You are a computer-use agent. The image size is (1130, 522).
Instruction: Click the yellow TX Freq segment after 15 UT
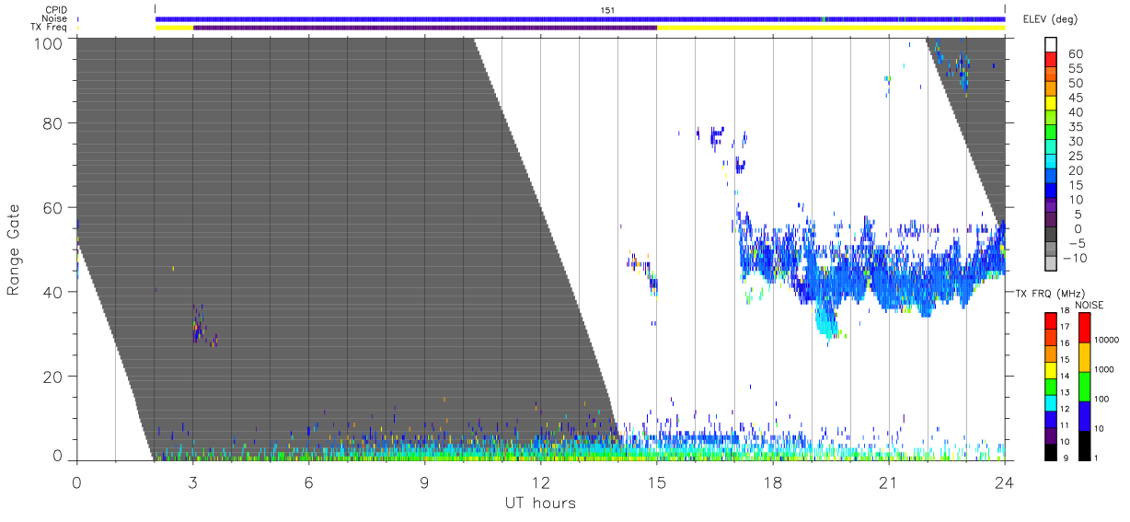pos(831,28)
